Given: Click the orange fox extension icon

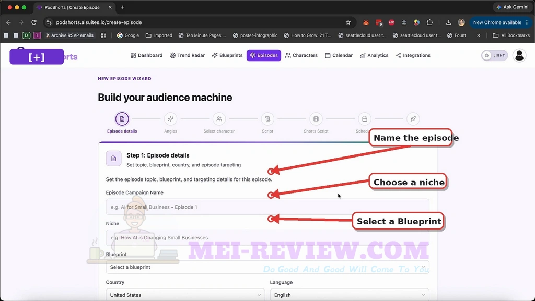Looking at the screenshot, I should [366, 22].
